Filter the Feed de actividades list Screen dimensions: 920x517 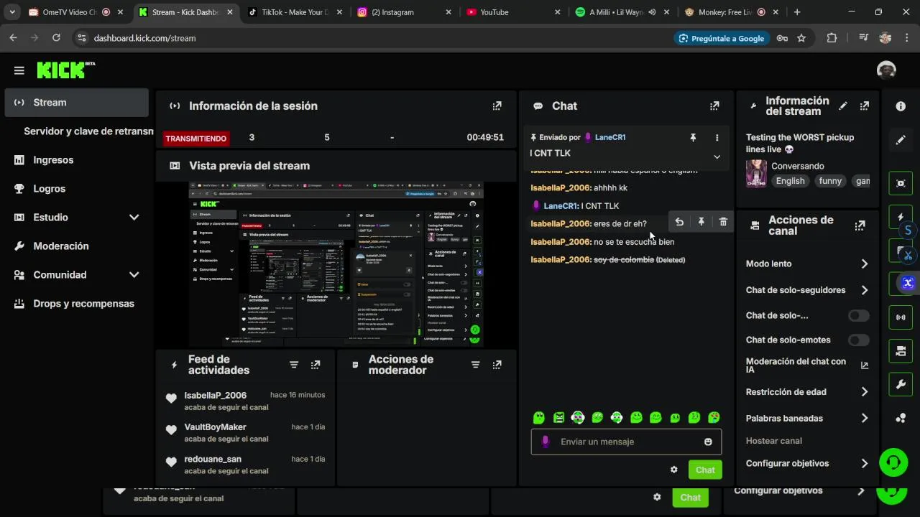pos(294,365)
